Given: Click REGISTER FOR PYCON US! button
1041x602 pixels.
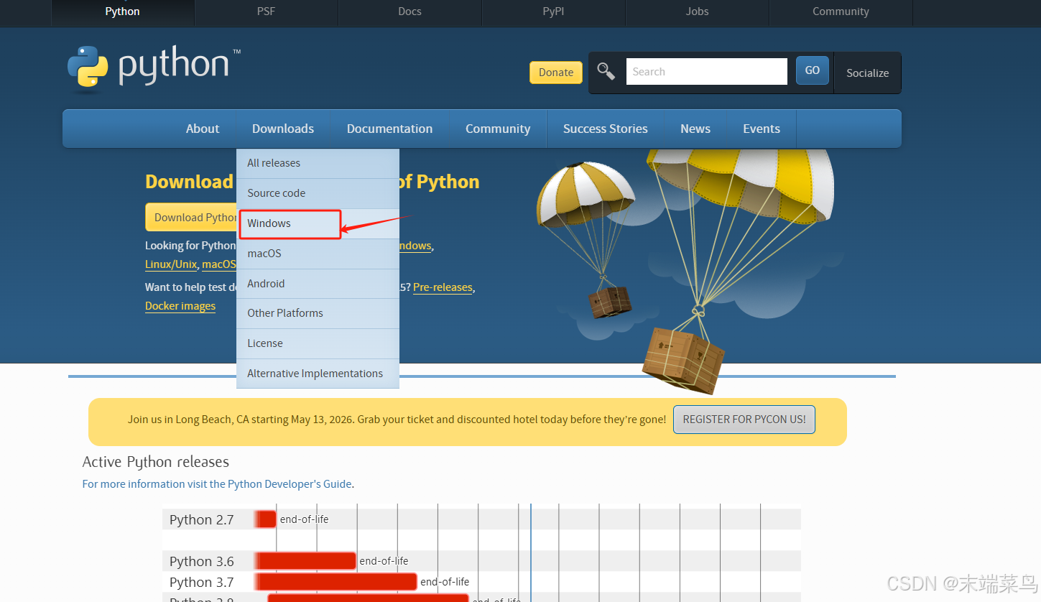Looking at the screenshot, I should (744, 420).
